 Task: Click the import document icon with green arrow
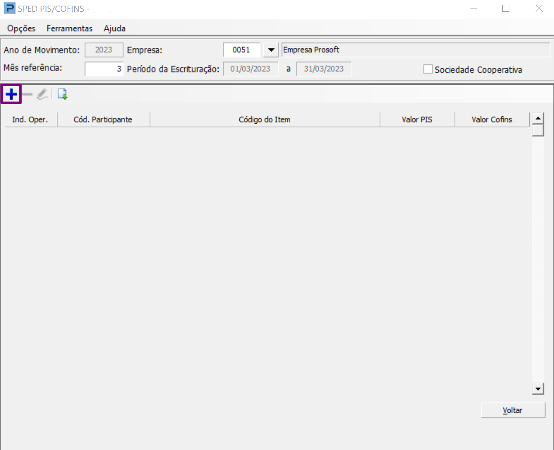[x=63, y=95]
